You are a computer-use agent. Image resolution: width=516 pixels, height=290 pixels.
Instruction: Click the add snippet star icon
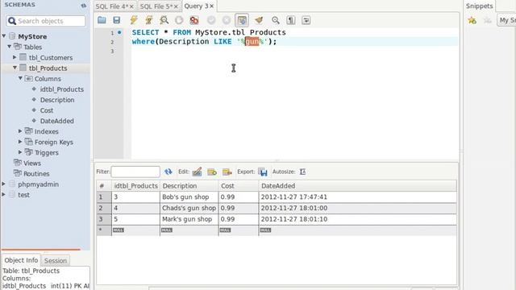472,20
